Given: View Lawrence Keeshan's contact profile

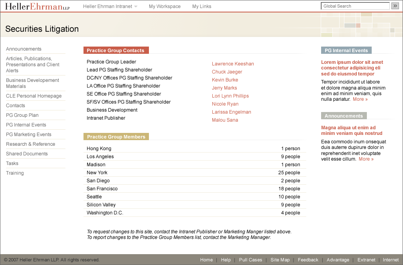Looking at the screenshot, I should pos(233,64).
